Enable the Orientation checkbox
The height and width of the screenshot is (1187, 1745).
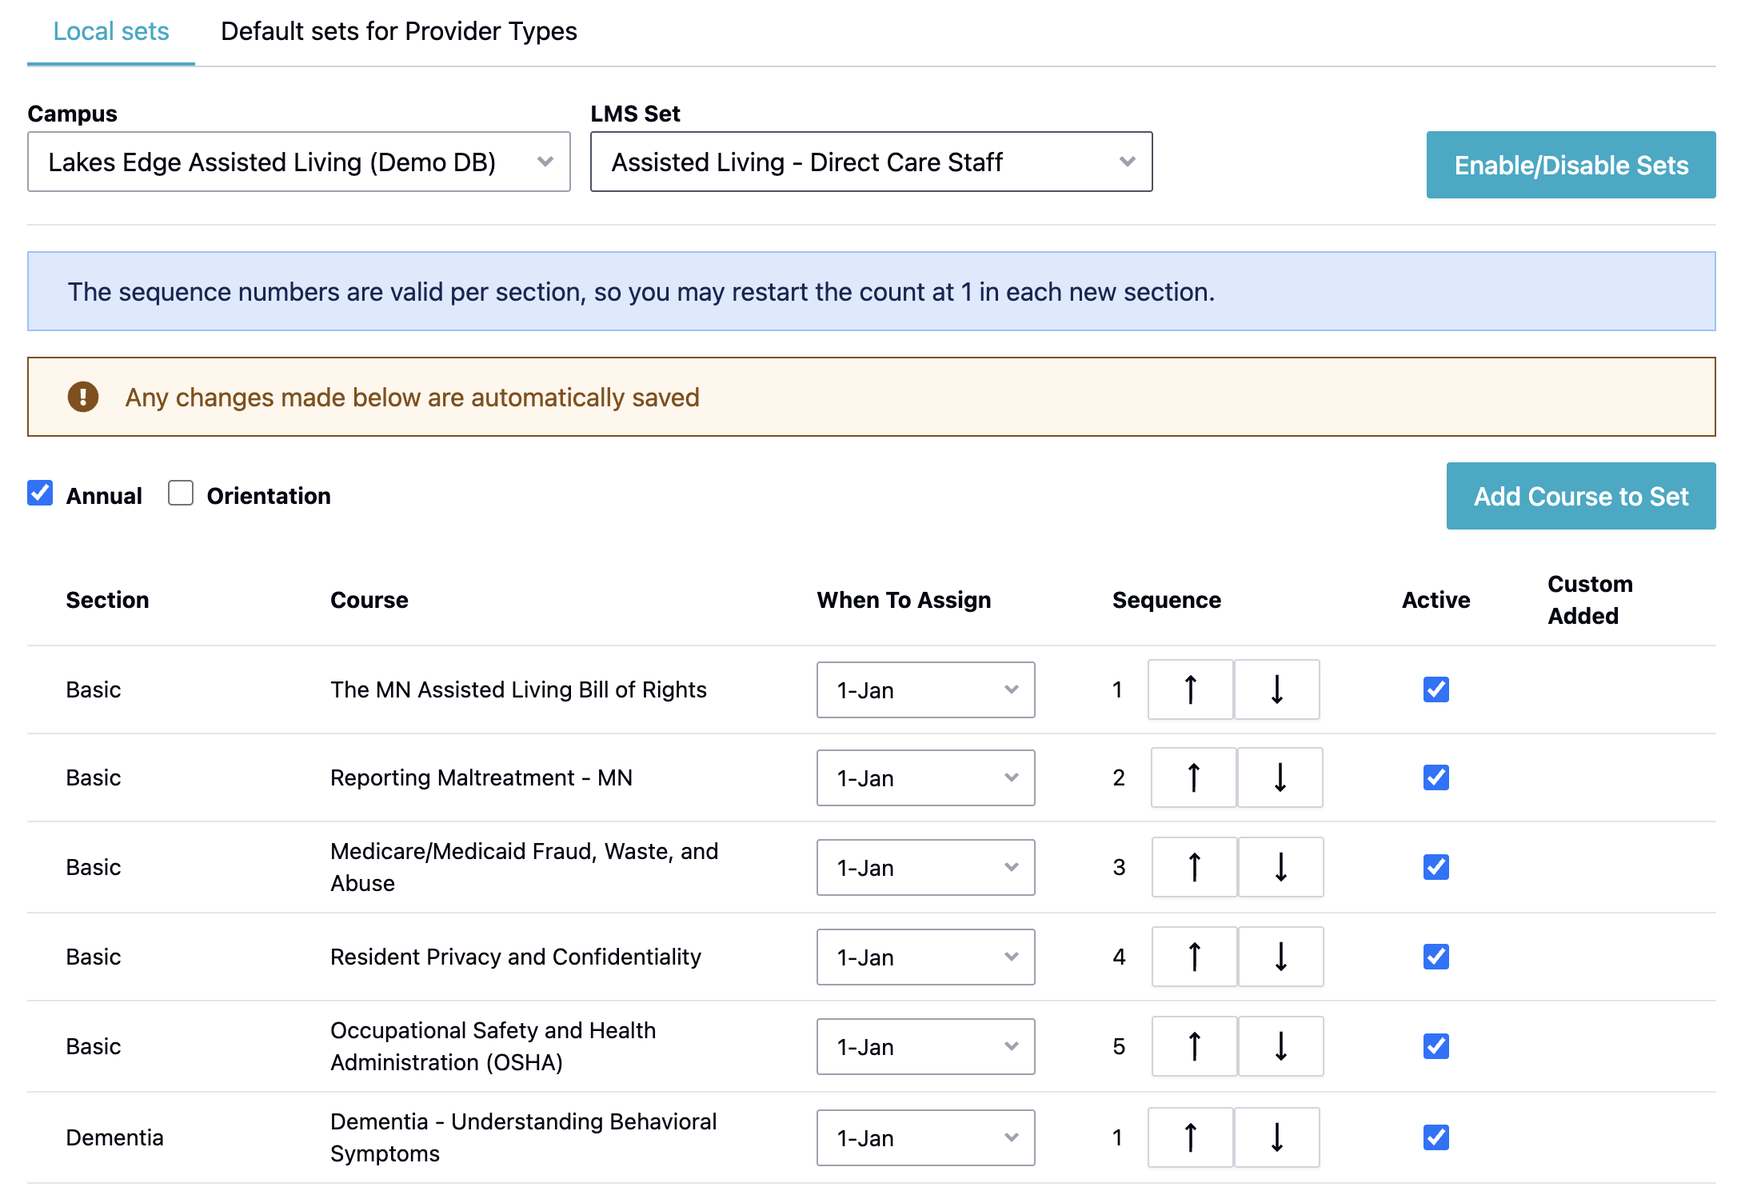181,494
